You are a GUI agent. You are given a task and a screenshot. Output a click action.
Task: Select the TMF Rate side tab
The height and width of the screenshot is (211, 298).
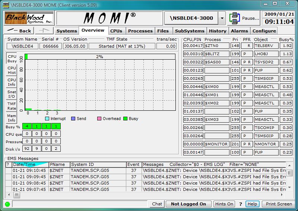[x=12, y=106]
